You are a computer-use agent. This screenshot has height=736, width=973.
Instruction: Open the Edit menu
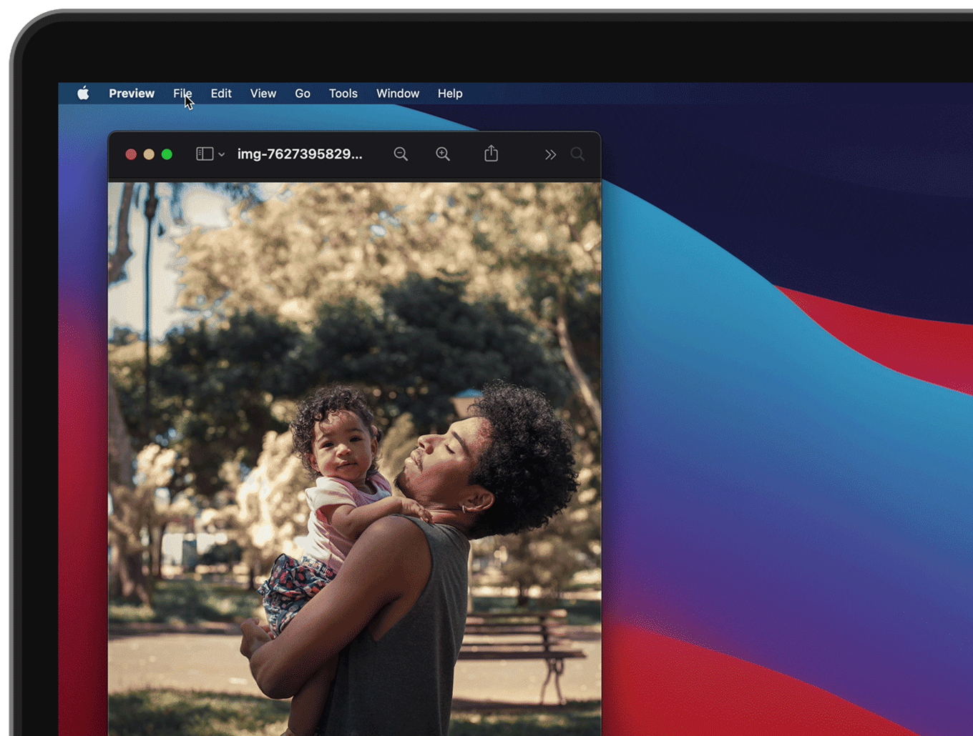(x=221, y=94)
